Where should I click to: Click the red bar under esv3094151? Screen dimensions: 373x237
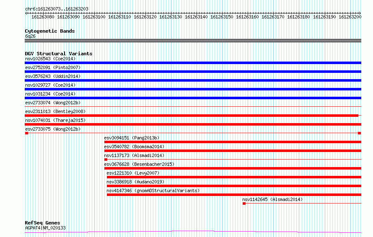click(x=233, y=142)
